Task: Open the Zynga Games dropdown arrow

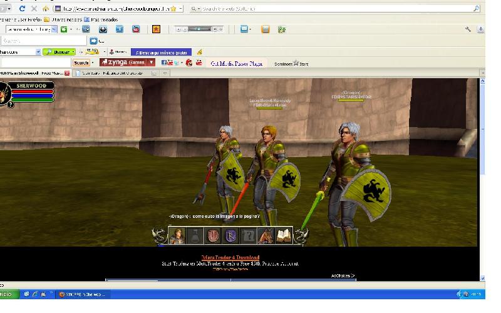Action: (x=151, y=62)
